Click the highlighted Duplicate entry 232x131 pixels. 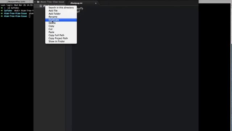(61, 20)
